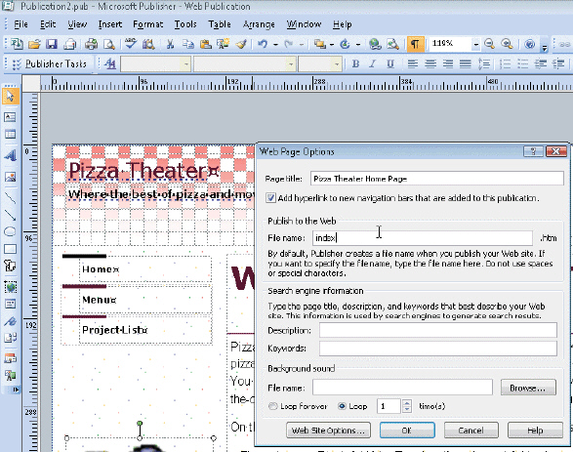This screenshot has height=452, width=573.
Task: Increase loop count with up arrow
Action: 407,402
